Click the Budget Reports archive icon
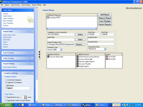 tap(78, 66)
